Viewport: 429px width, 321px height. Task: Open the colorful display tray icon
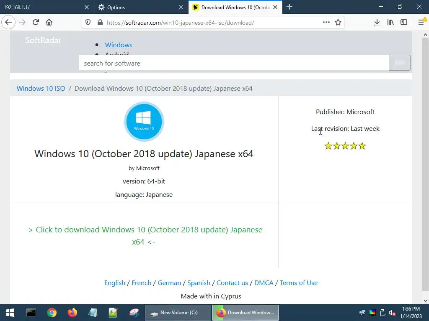pos(372,313)
